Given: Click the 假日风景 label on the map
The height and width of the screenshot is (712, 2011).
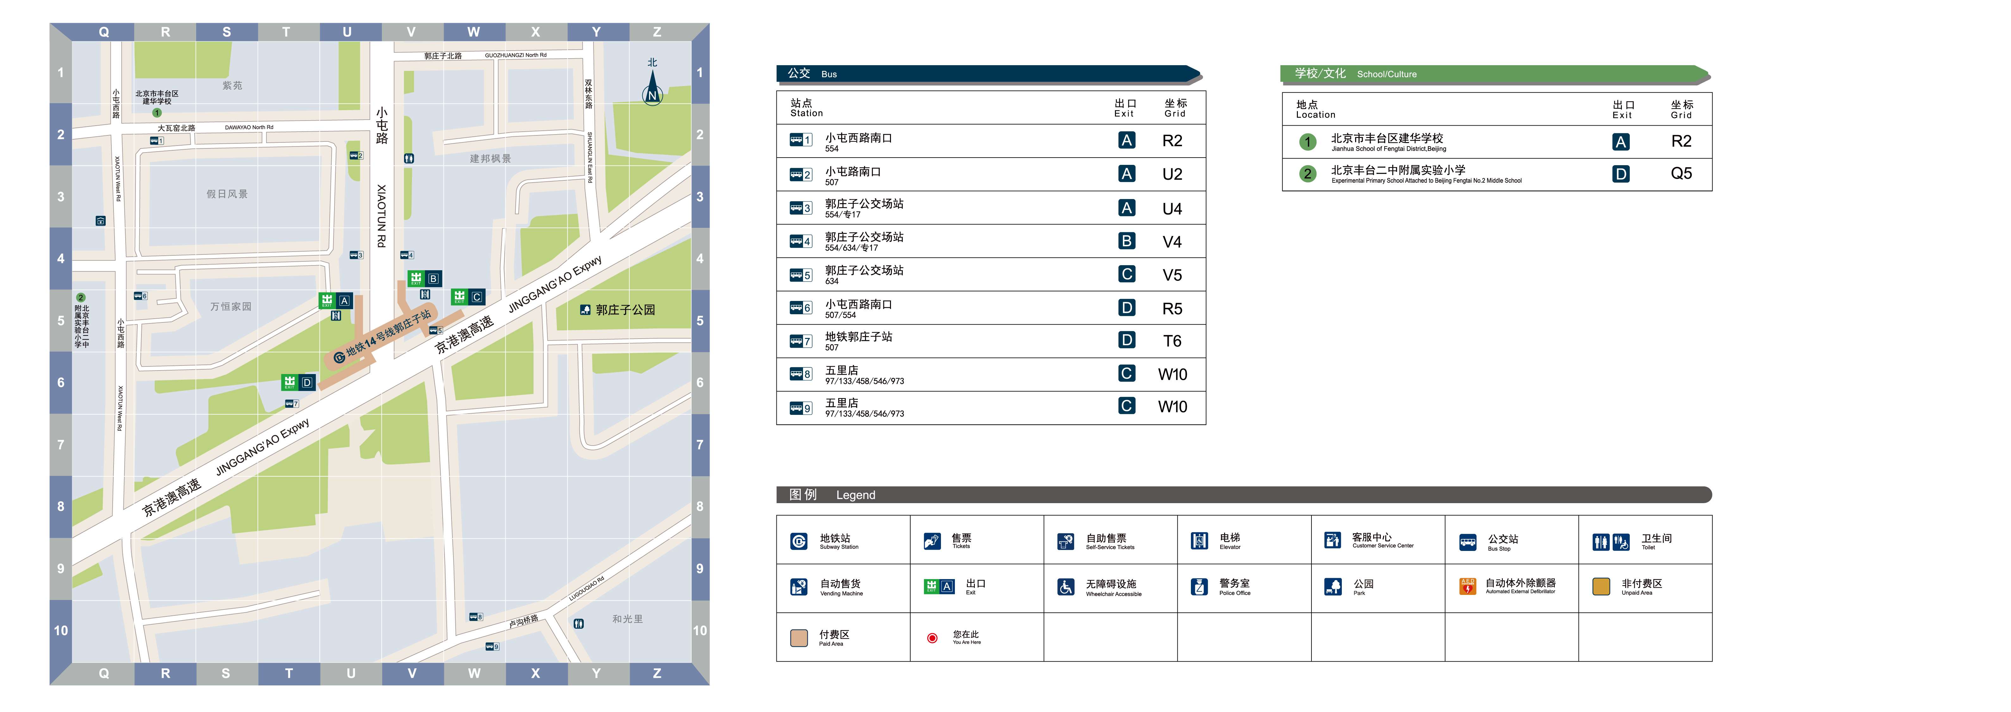Looking at the screenshot, I should pyautogui.click(x=227, y=194).
